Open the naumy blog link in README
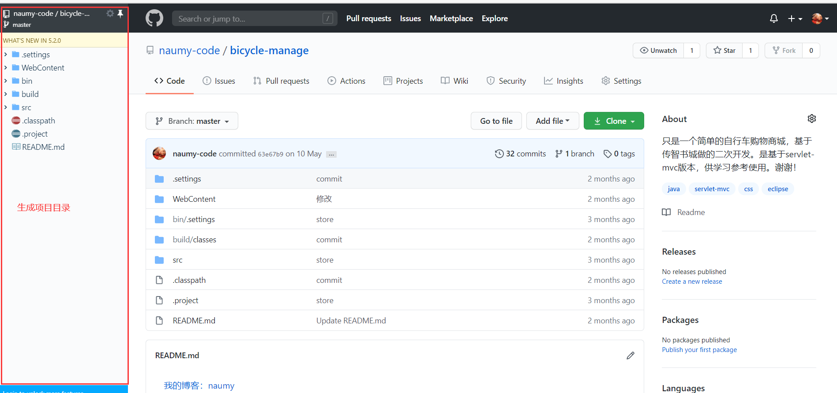Image resolution: width=837 pixels, height=393 pixels. tap(221, 386)
